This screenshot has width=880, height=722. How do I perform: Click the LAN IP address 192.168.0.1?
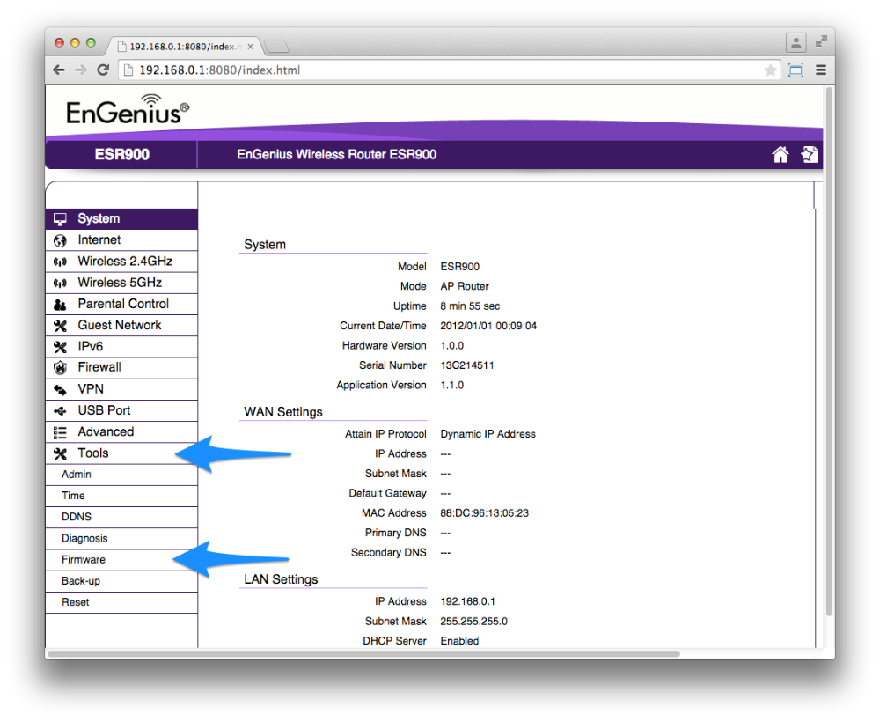click(467, 602)
